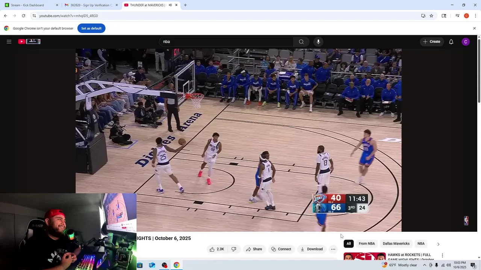Open the volume control in the tray

click(449, 265)
